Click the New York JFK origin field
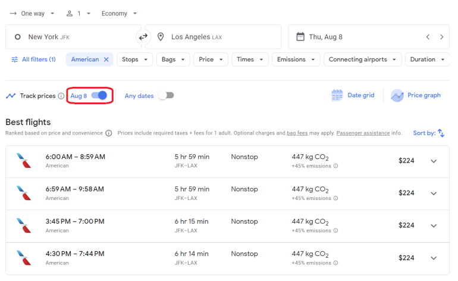This screenshot has height=281, width=458. pyautogui.click(x=71, y=37)
